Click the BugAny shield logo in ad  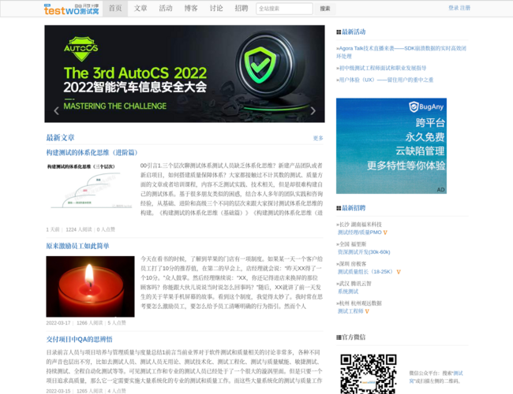pos(413,107)
